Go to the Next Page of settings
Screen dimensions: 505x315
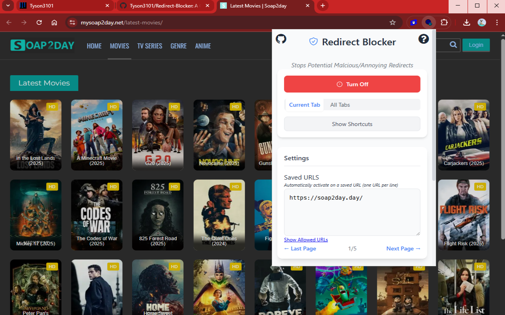403,248
